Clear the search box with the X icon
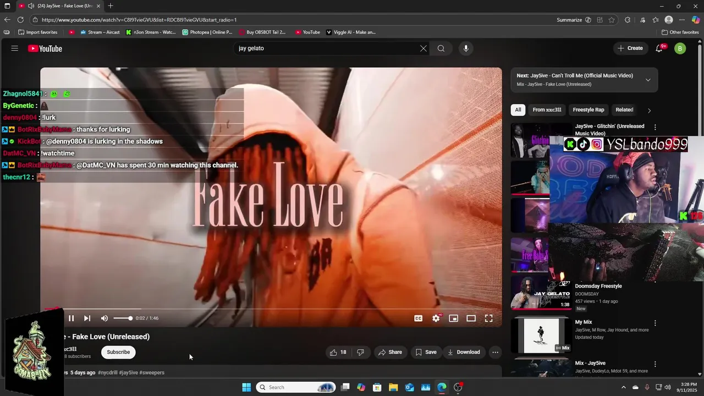Image resolution: width=704 pixels, height=396 pixels. (424, 48)
